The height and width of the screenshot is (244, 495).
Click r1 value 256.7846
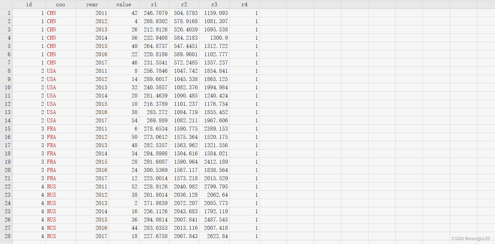click(x=154, y=71)
